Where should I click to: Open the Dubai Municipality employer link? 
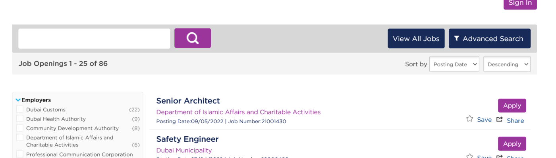coord(184,150)
